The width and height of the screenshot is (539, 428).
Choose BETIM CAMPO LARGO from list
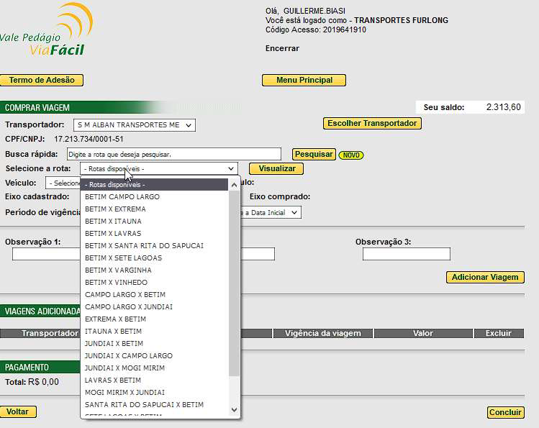click(122, 196)
